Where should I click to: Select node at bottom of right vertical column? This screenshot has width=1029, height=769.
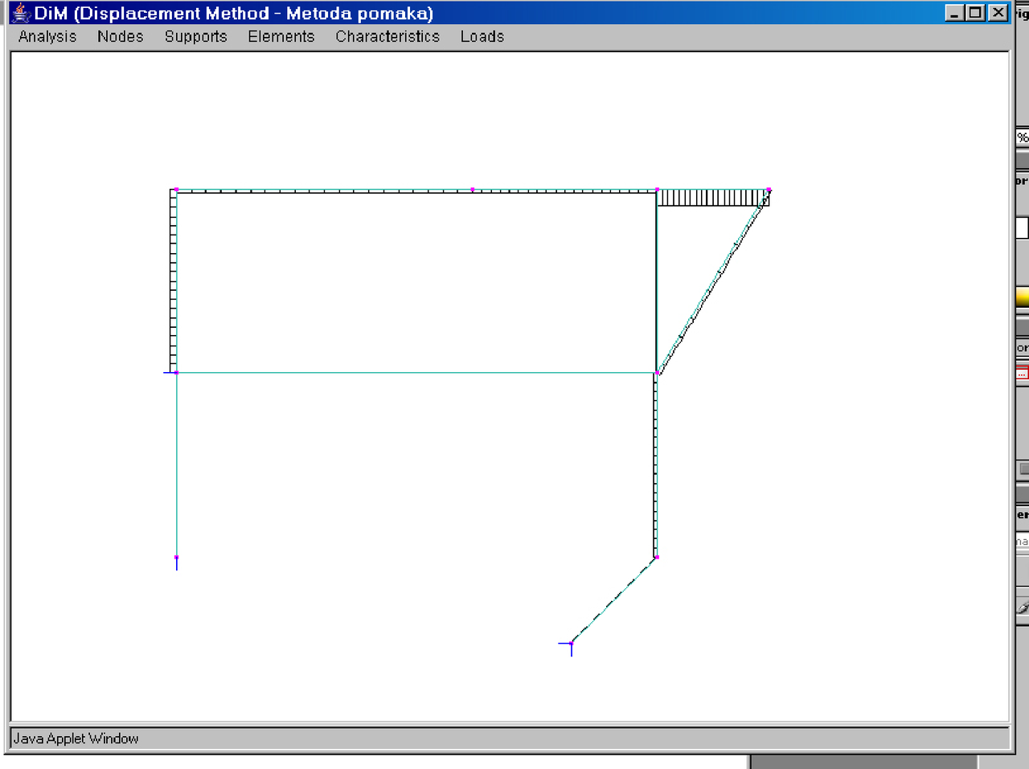[x=657, y=557]
